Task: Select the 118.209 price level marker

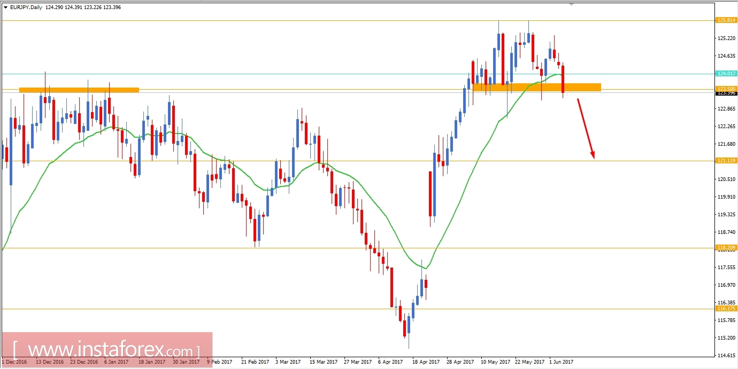Action: [727, 247]
